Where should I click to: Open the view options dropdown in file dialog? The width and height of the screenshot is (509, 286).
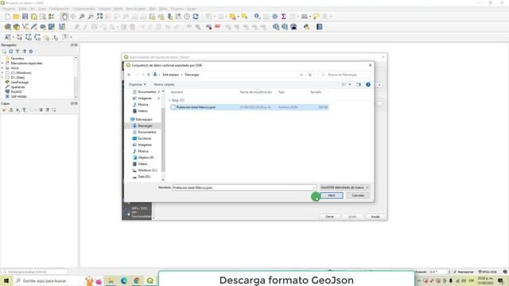[350, 85]
